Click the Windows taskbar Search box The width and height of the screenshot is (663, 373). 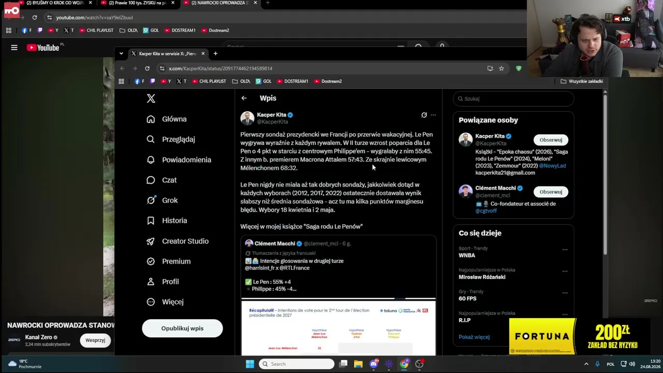[x=297, y=364]
